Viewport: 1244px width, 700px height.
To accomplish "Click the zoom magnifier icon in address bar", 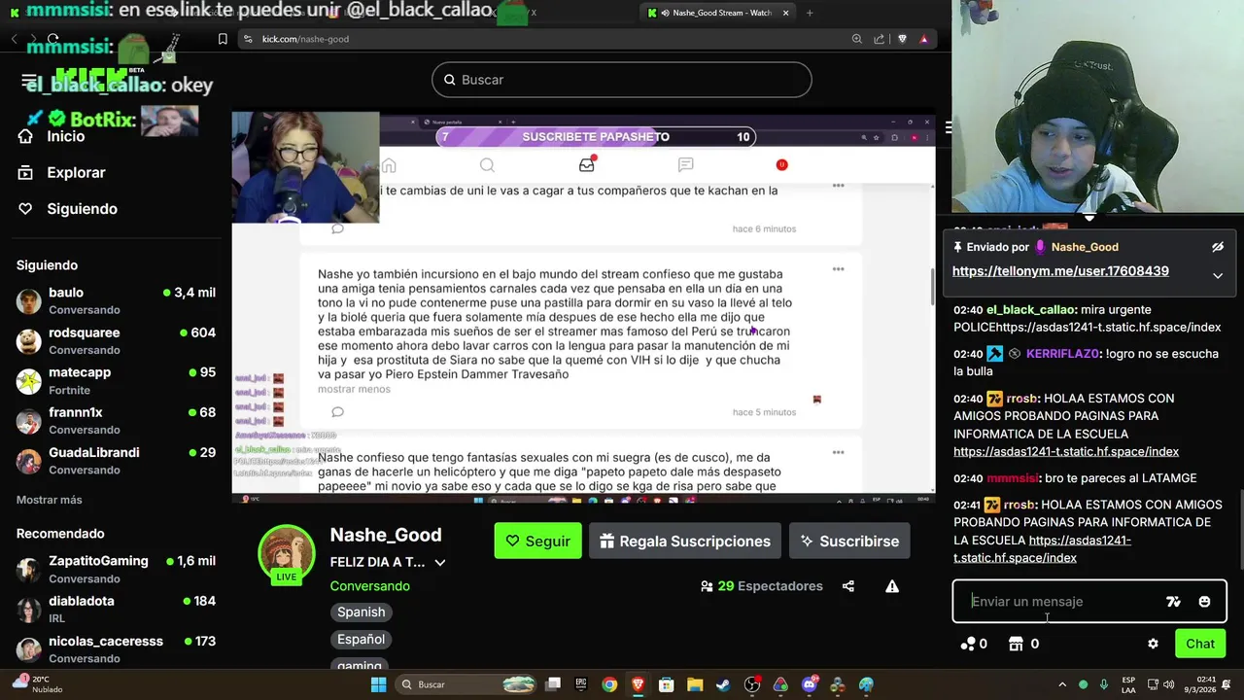I will (856, 39).
